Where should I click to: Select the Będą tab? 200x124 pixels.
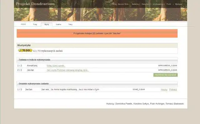[x=47, y=24]
